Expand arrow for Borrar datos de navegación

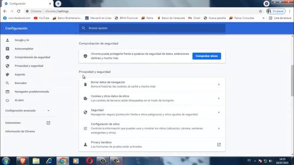pos(219,84)
